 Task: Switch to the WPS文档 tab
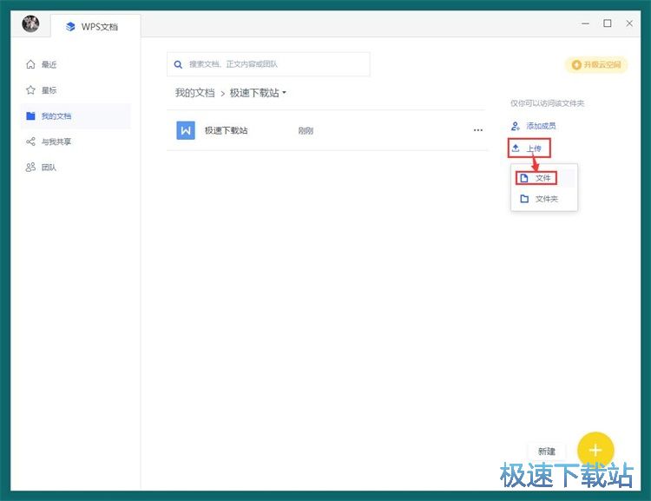coord(95,26)
